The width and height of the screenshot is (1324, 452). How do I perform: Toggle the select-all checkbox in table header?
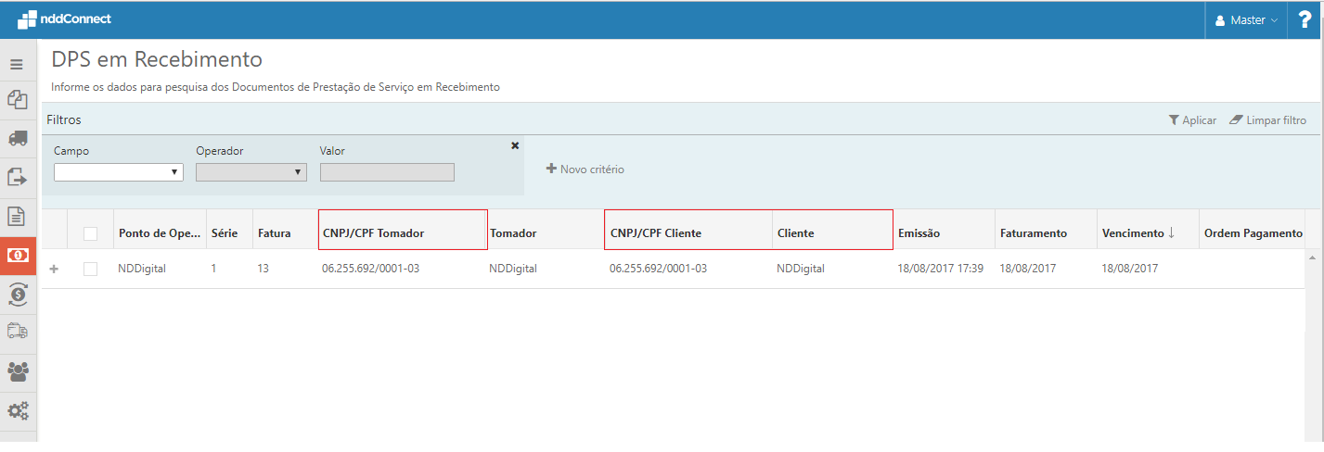90,233
